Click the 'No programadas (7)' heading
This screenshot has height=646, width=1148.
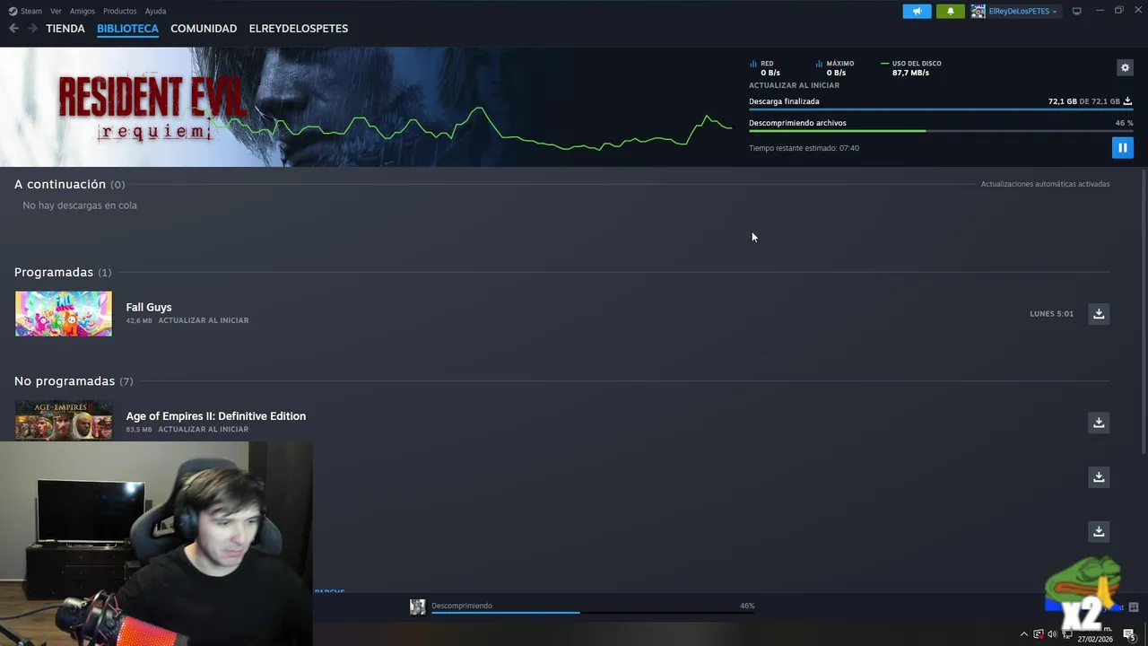(74, 380)
